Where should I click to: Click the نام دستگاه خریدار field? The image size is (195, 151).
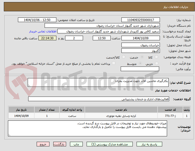[102, 26]
